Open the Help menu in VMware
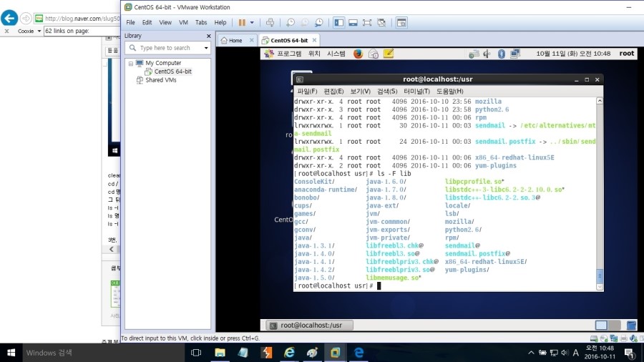 [220, 23]
